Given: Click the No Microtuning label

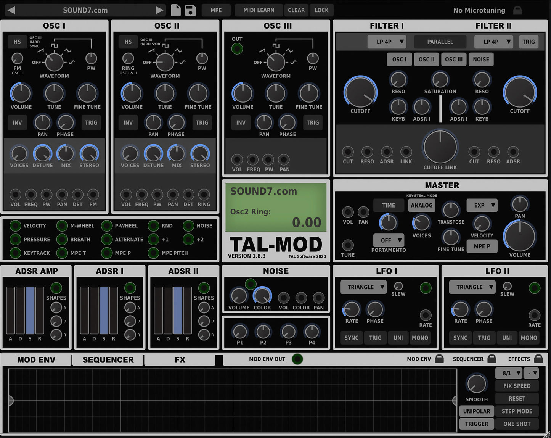Looking at the screenshot, I should point(479,10).
